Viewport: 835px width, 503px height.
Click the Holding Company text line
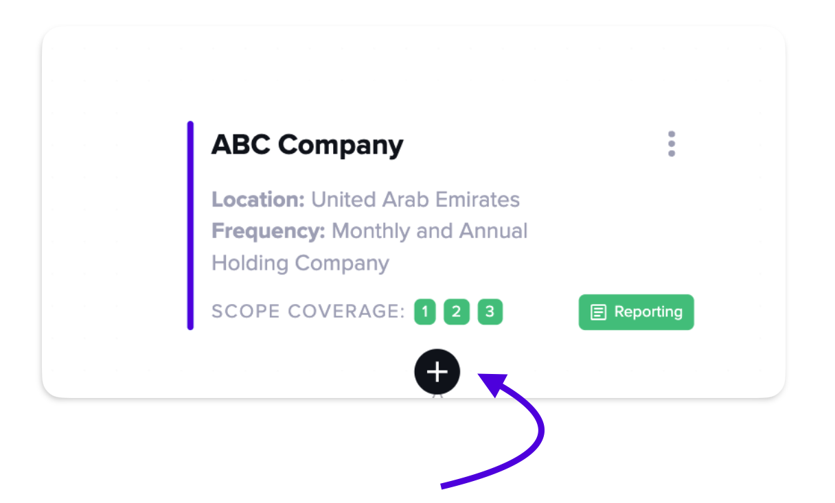pos(301,264)
